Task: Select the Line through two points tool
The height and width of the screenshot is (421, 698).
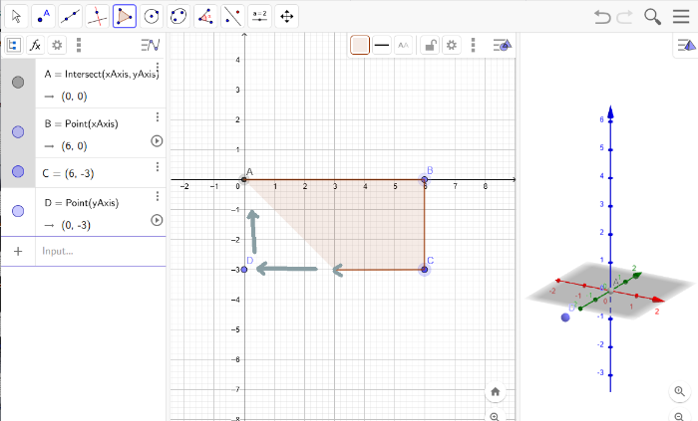Action: click(71, 17)
